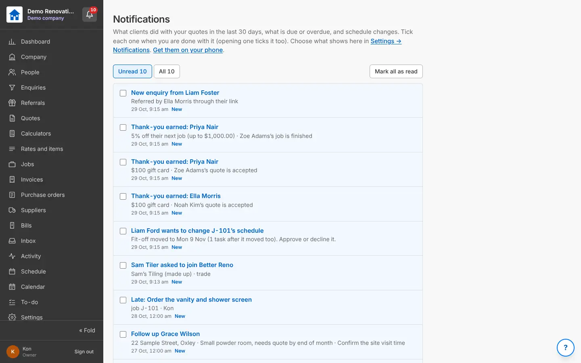Open Liam Ford J-101 schedule change notification
The height and width of the screenshot is (363, 581).
point(197,231)
